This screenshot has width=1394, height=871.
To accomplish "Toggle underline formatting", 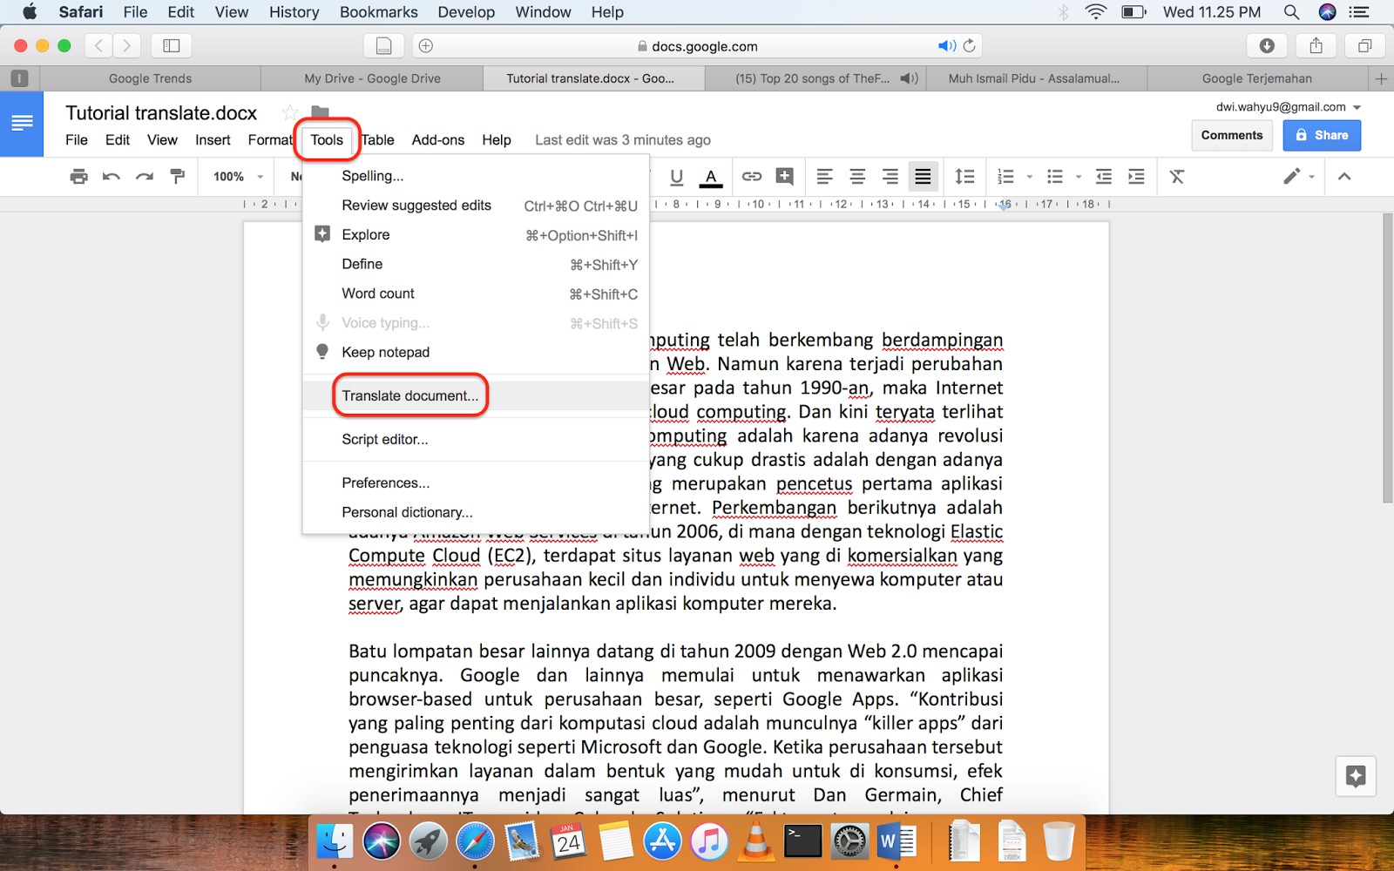I will (x=676, y=177).
